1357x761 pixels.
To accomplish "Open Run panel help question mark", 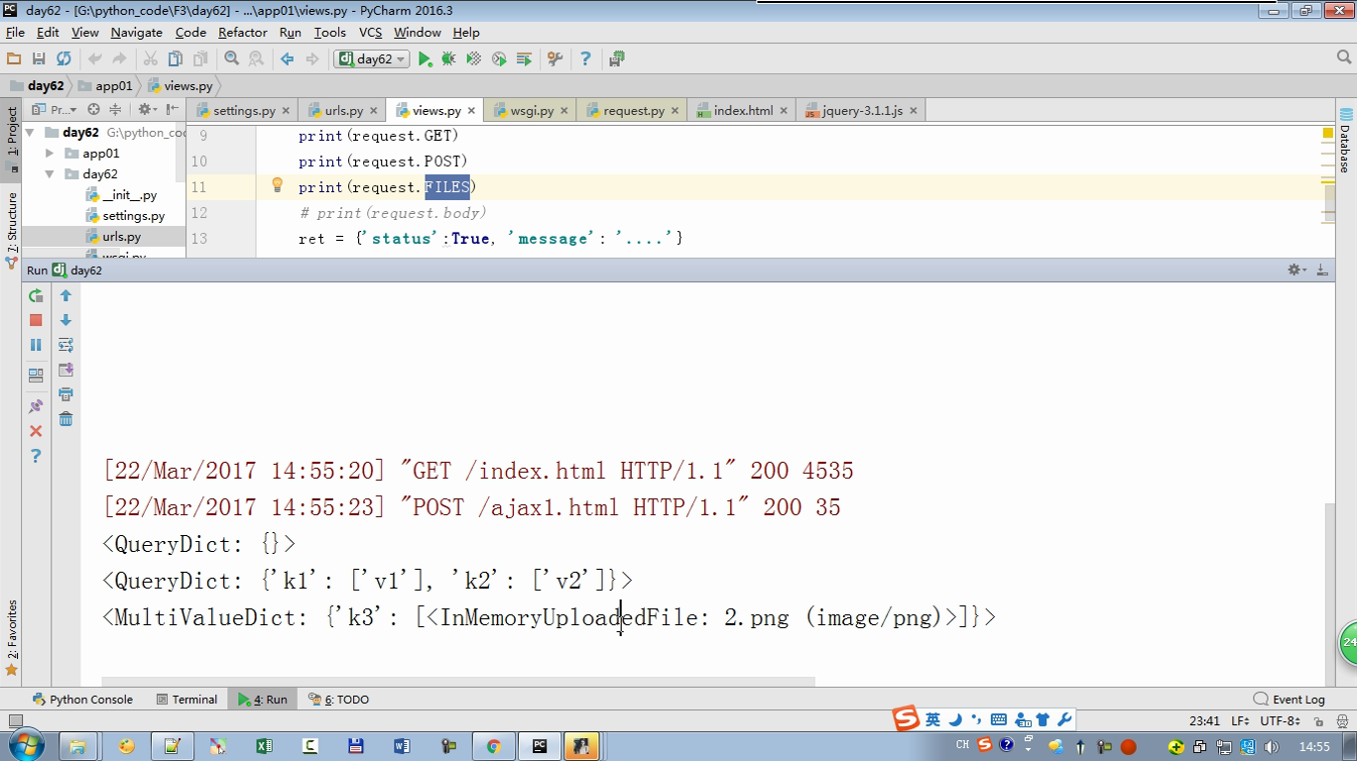I will click(x=36, y=456).
